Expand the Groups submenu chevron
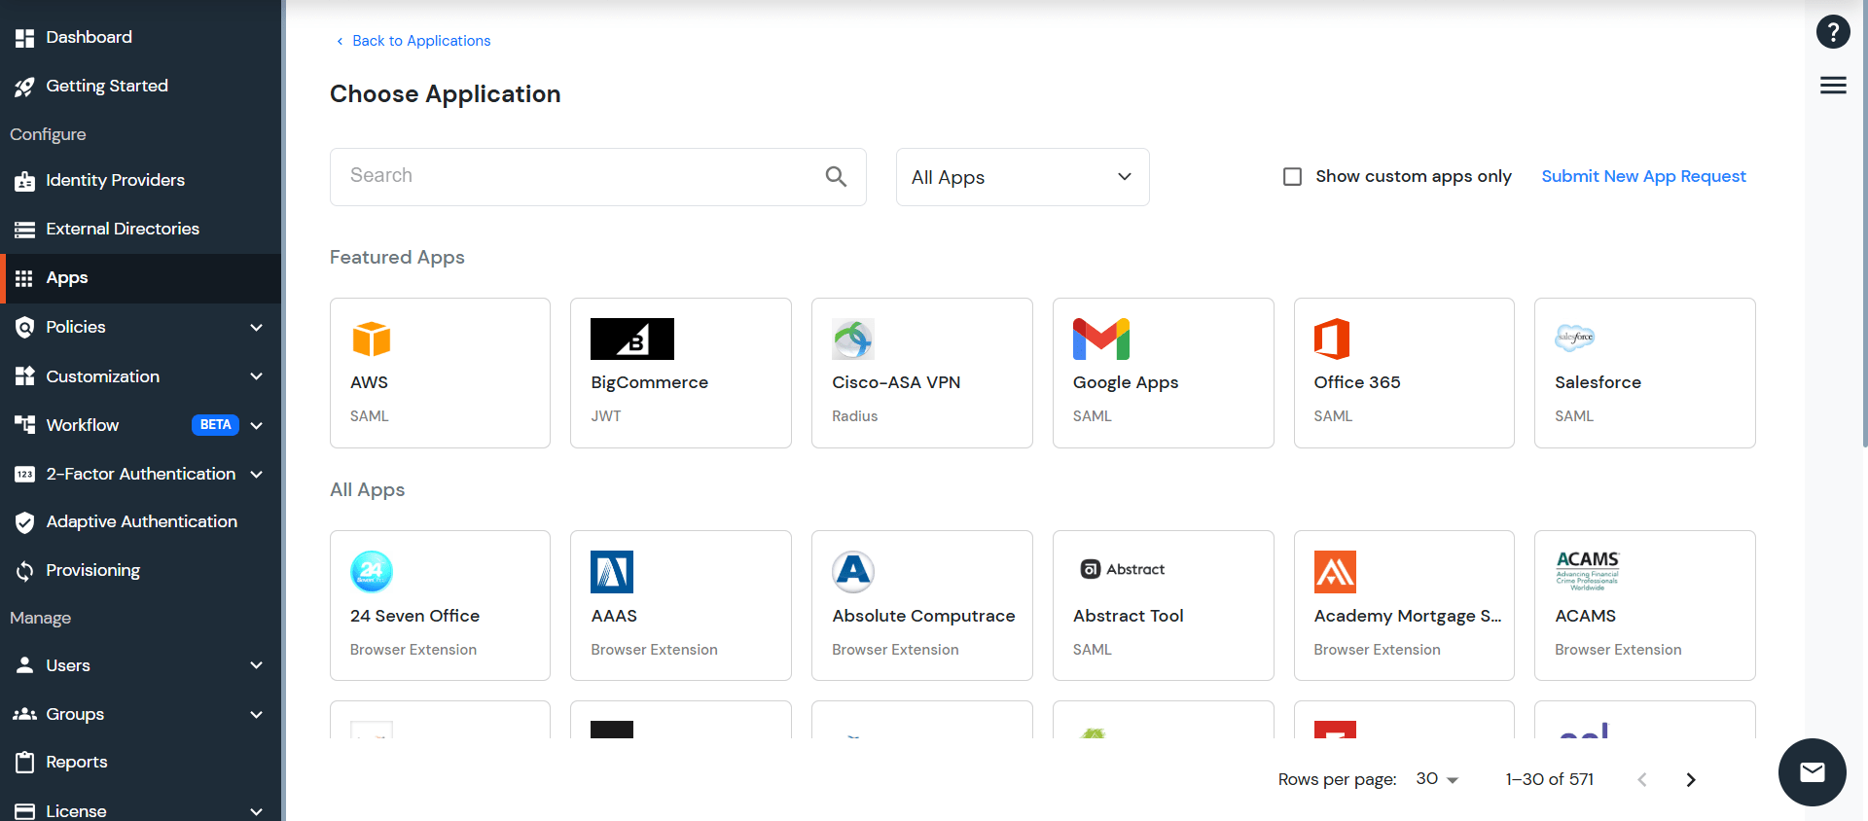1868x821 pixels. pos(257,715)
